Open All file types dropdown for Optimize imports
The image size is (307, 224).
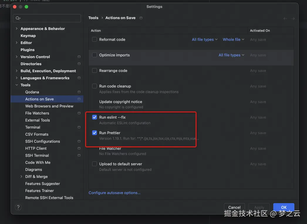click(x=232, y=55)
